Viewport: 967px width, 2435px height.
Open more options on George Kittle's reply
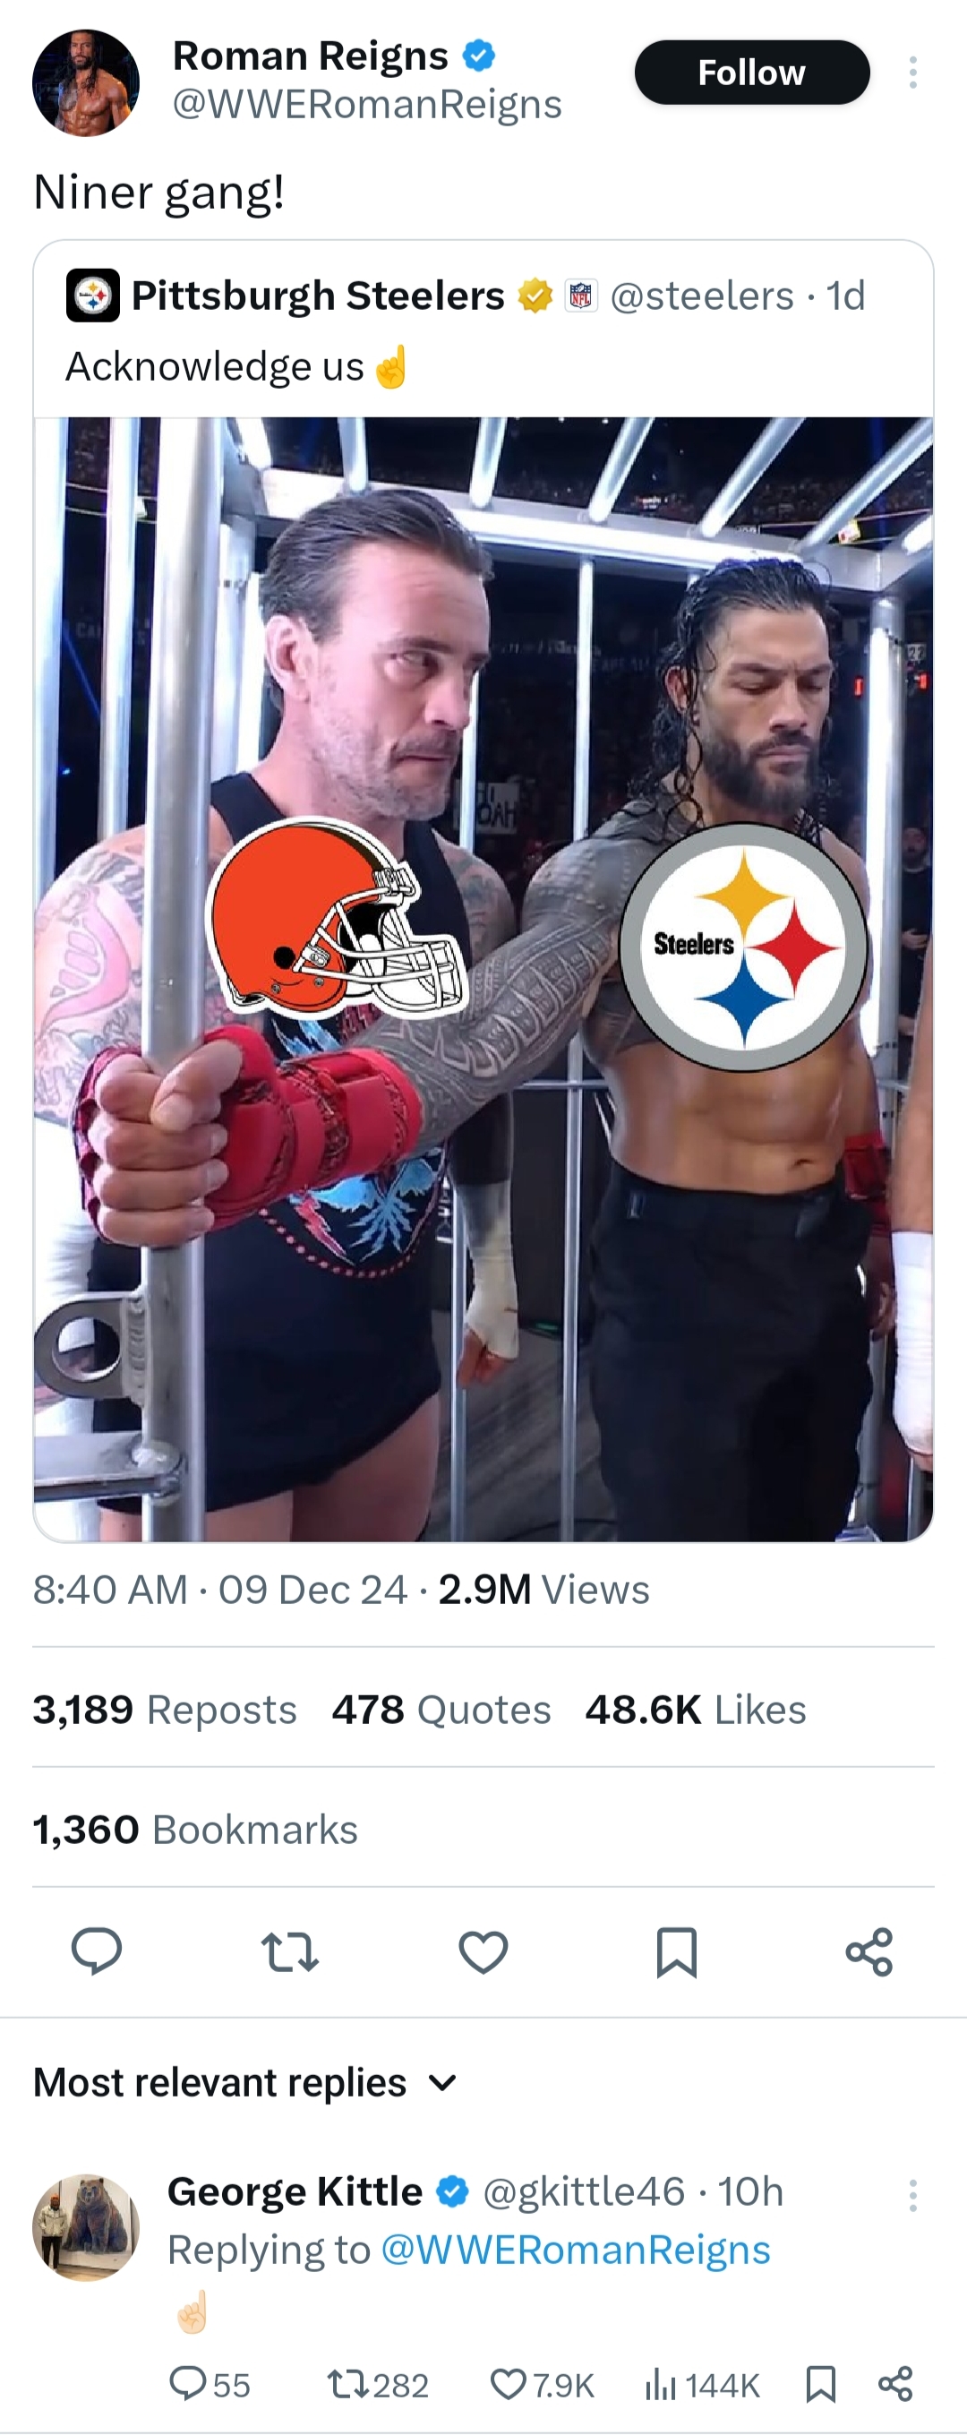912,2195
